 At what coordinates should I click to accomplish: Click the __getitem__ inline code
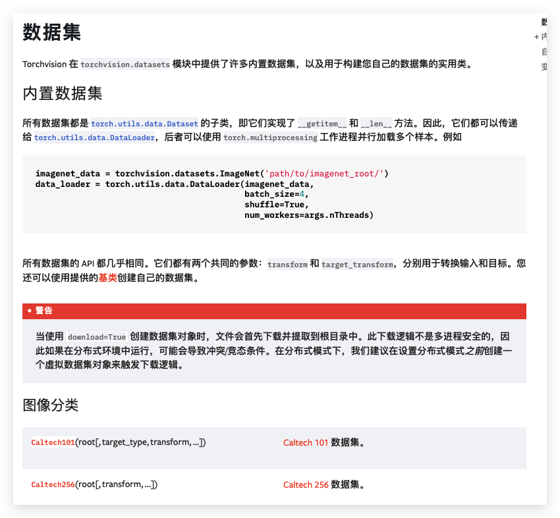322,124
